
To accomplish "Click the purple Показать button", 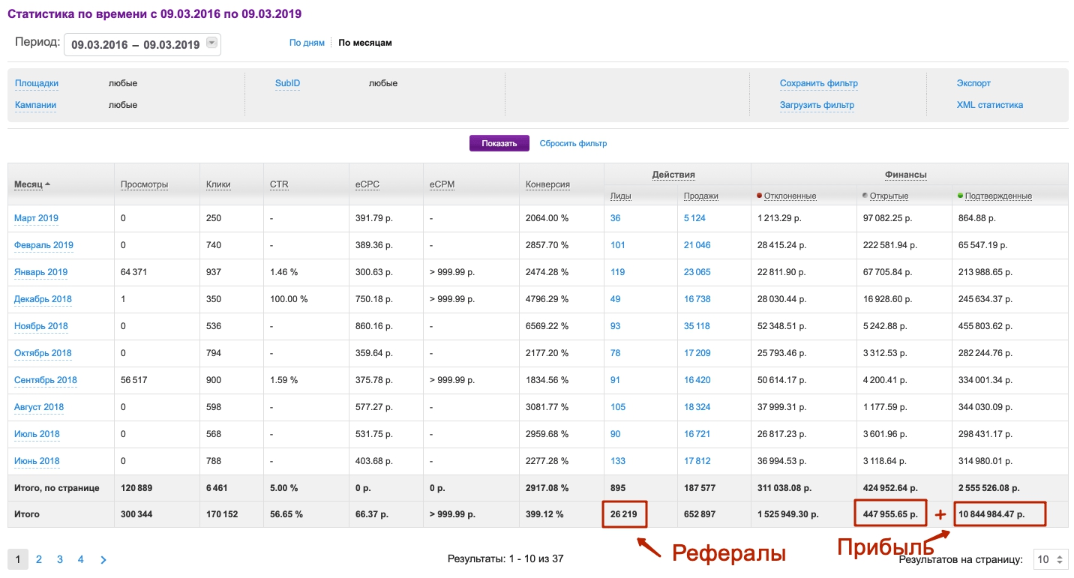I will tap(499, 143).
